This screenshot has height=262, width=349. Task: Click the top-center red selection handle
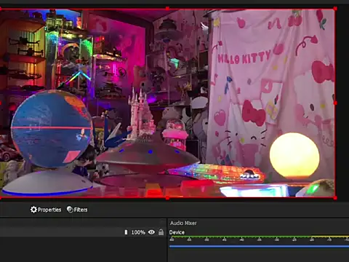pyautogui.click(x=167, y=9)
